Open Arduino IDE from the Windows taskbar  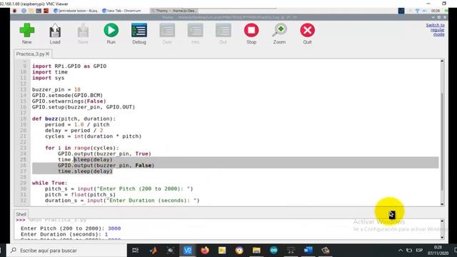click(x=273, y=251)
